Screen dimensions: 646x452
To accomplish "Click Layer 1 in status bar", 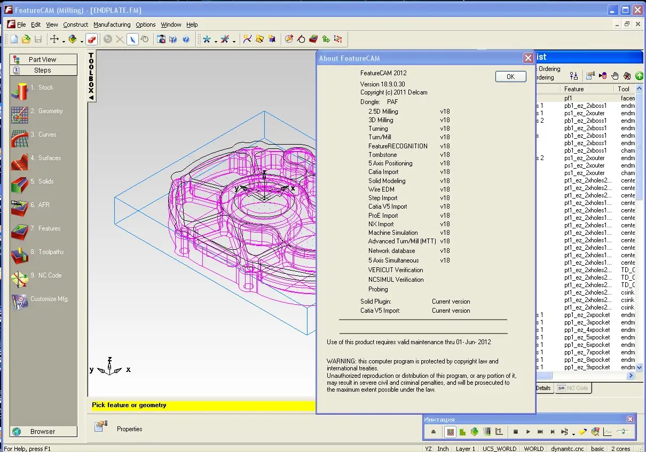I will coord(466,448).
